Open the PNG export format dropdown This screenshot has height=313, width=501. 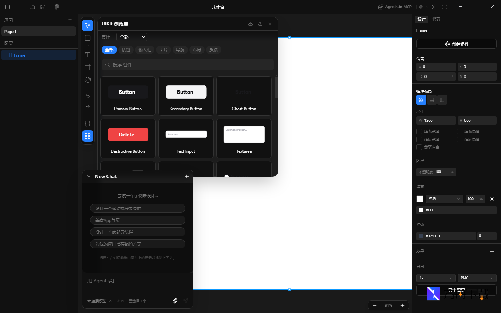point(477,278)
